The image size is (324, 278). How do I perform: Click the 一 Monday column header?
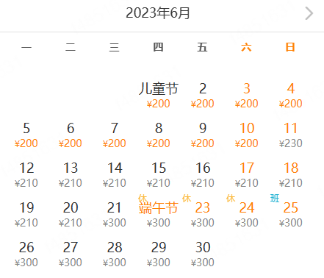click(x=26, y=47)
